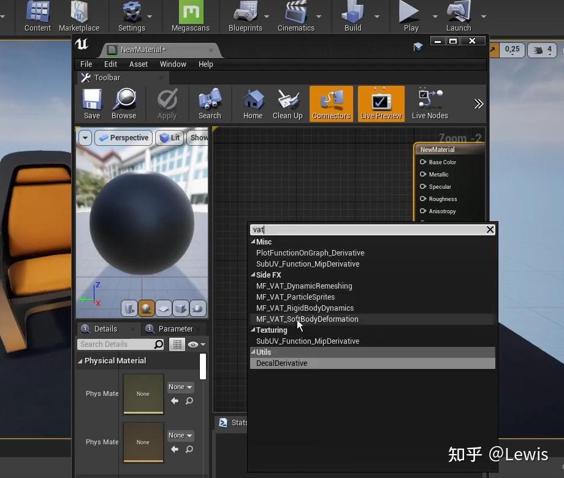This screenshot has width=564, height=478.
Task: Collapse Physical Material section
Action: point(80,362)
